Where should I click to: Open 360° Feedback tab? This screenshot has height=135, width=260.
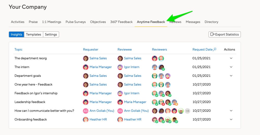point(121,22)
